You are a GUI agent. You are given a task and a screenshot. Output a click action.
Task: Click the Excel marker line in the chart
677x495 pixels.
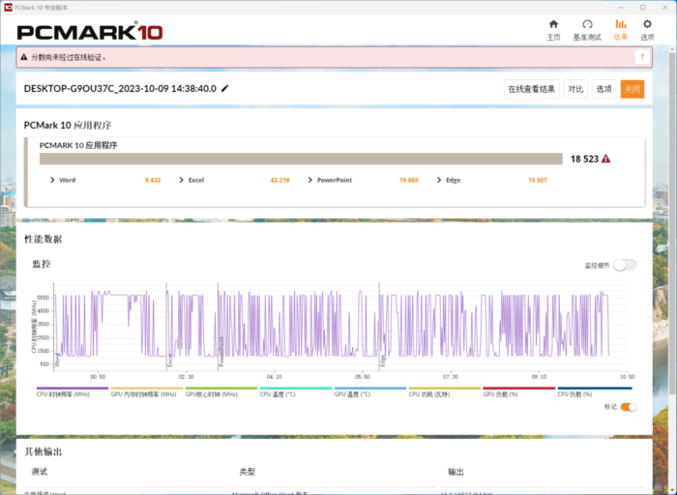point(166,327)
